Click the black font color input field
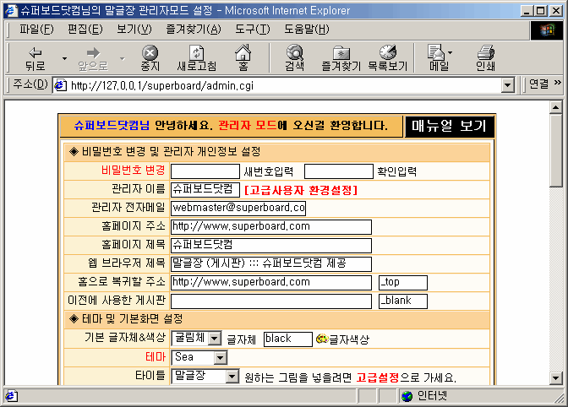 coord(288,339)
